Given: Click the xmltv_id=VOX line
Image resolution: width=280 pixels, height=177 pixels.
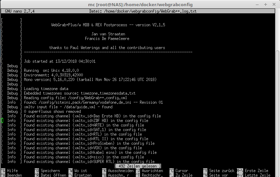Looking at the screenshot, I should tap(83, 148).
